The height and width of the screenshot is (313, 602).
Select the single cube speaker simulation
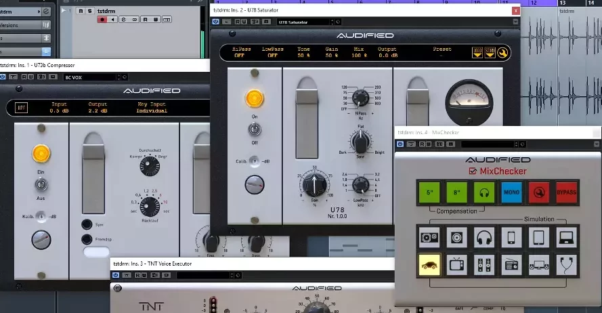tap(456, 237)
